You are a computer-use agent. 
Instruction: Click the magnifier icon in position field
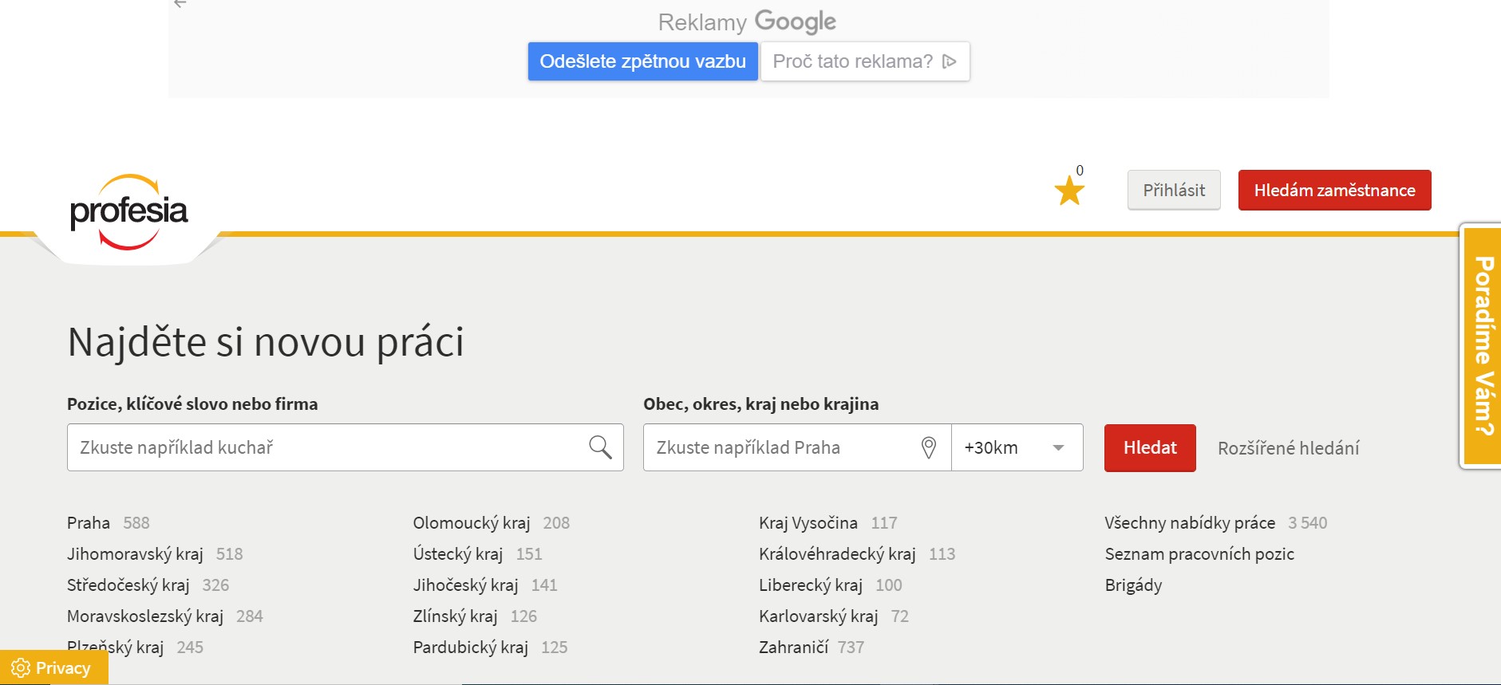[600, 447]
